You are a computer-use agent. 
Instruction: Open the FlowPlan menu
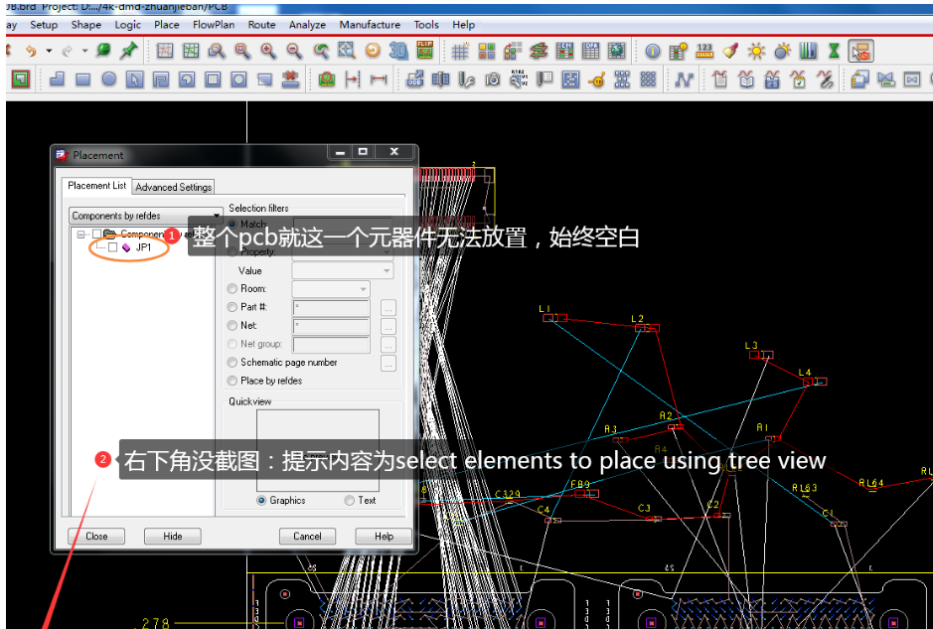pyautogui.click(x=214, y=25)
